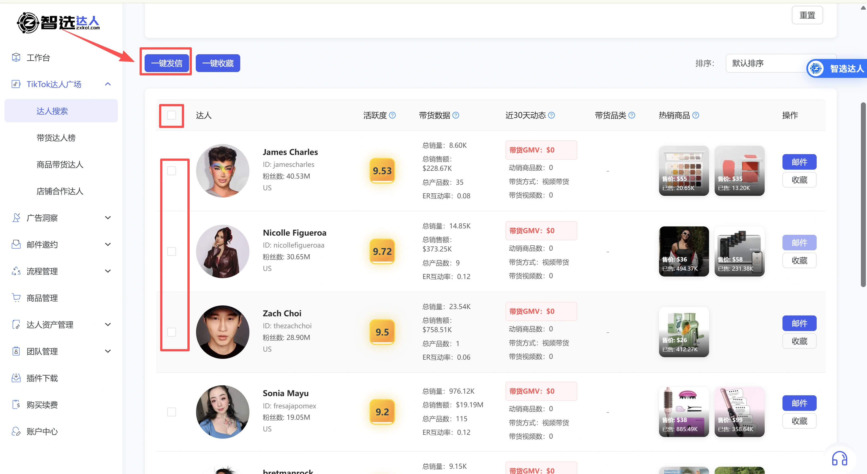867x474 pixels.
Task: Click the help icon beside 热销商品
Action: pyautogui.click(x=696, y=115)
